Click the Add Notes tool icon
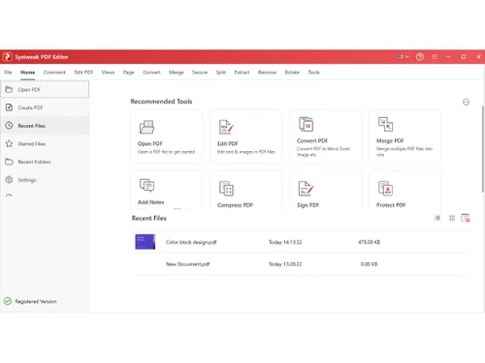 (146, 185)
